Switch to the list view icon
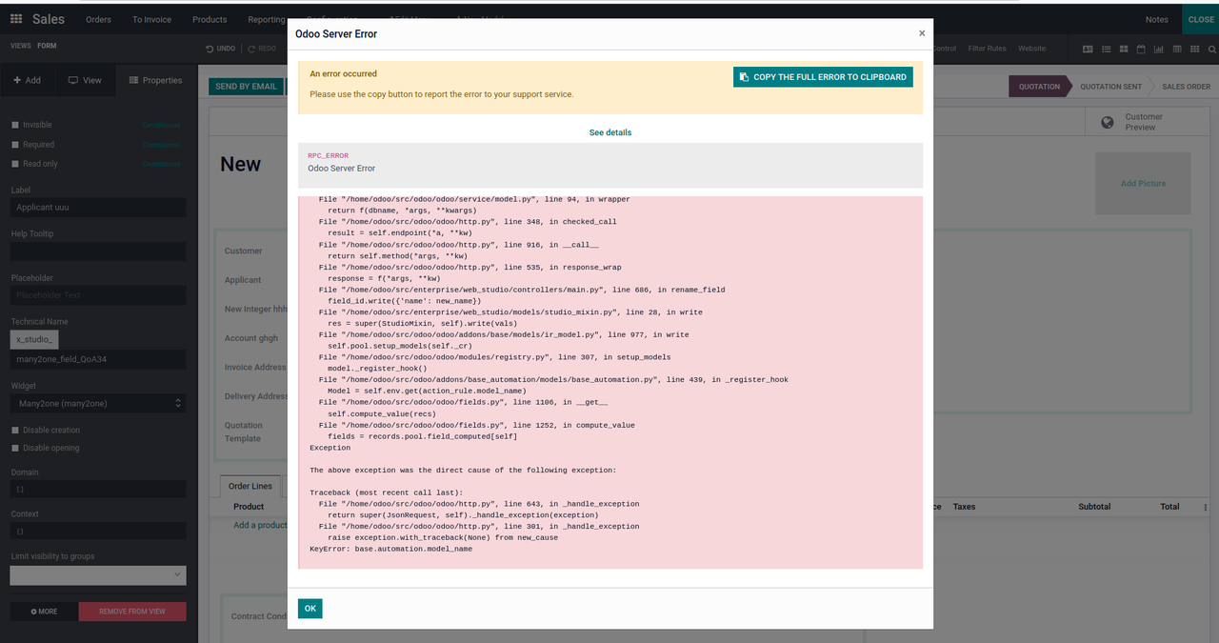 (x=1107, y=49)
